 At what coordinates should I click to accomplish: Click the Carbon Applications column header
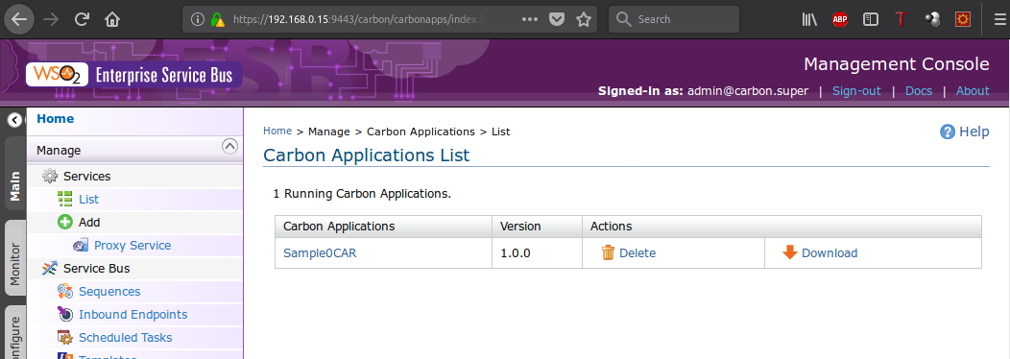click(x=383, y=227)
